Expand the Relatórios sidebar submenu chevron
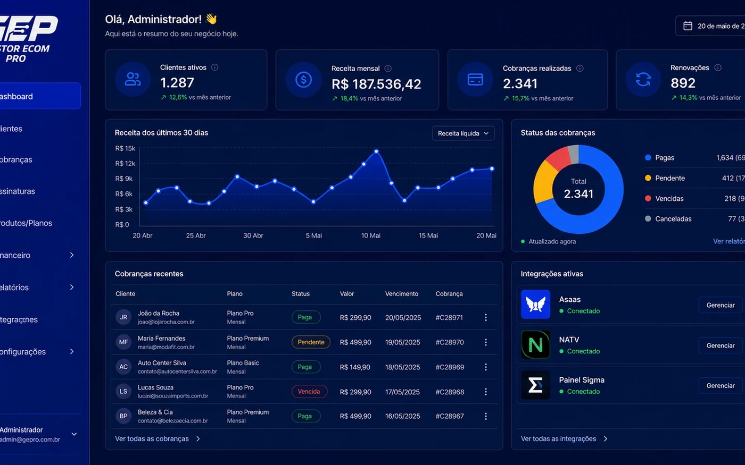This screenshot has width=745, height=465. (x=72, y=287)
